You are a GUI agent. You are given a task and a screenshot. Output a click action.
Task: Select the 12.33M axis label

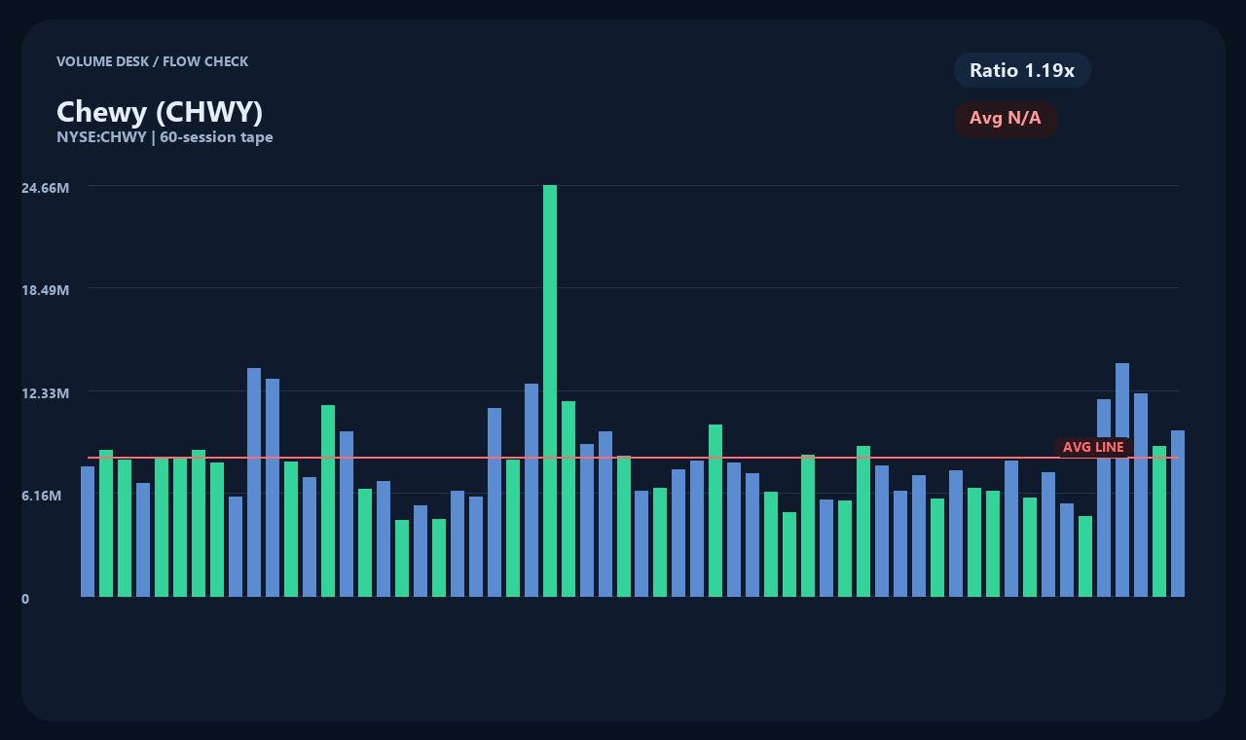46,393
